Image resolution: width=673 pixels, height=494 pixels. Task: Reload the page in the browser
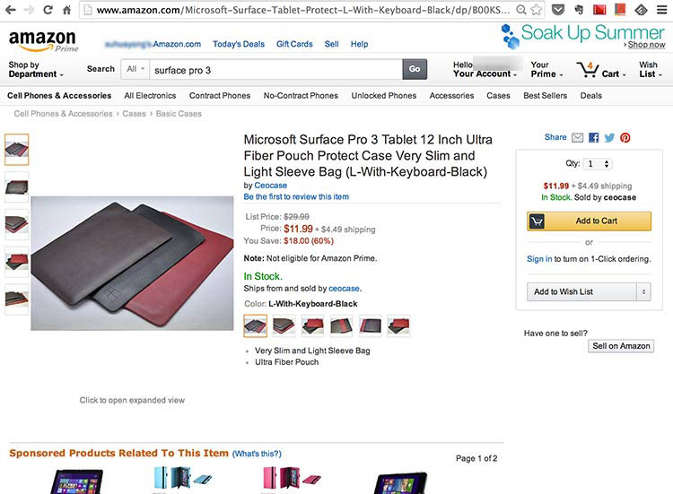click(47, 11)
